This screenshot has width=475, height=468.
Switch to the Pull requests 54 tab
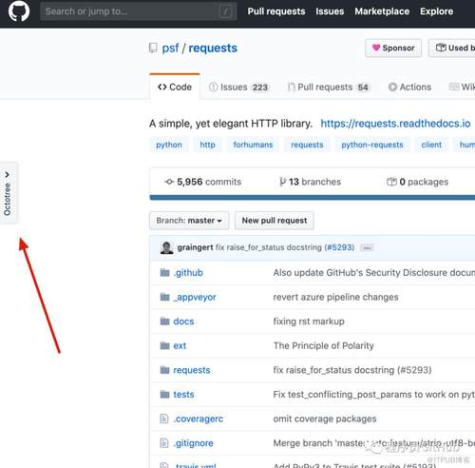pyautogui.click(x=329, y=87)
